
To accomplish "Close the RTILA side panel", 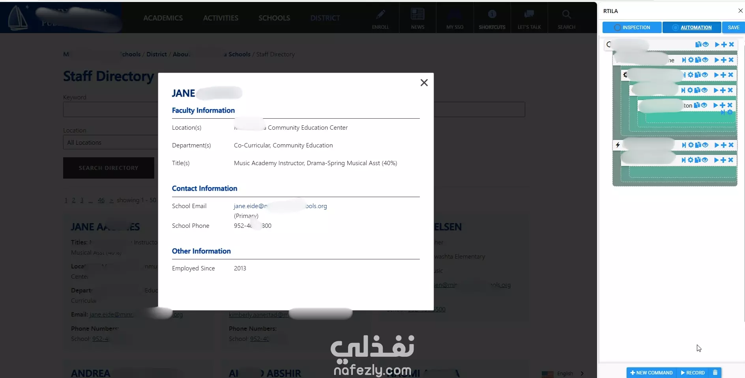I will pyautogui.click(x=740, y=11).
